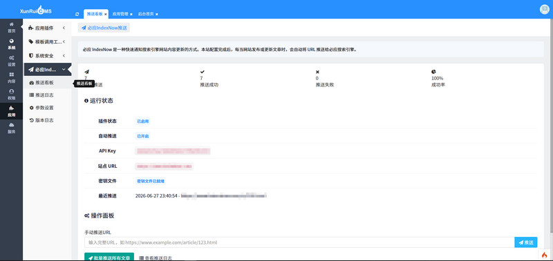Viewport: 553px width, 261px height.
Task: Click the 密钥文件 row label
Action: (107, 181)
